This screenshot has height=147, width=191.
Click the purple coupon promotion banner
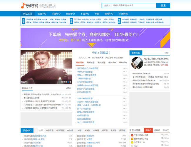[x=95, y=38]
